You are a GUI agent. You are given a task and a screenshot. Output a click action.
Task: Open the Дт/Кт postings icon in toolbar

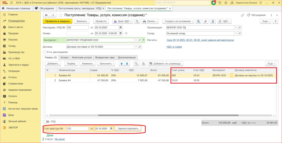click(137, 21)
